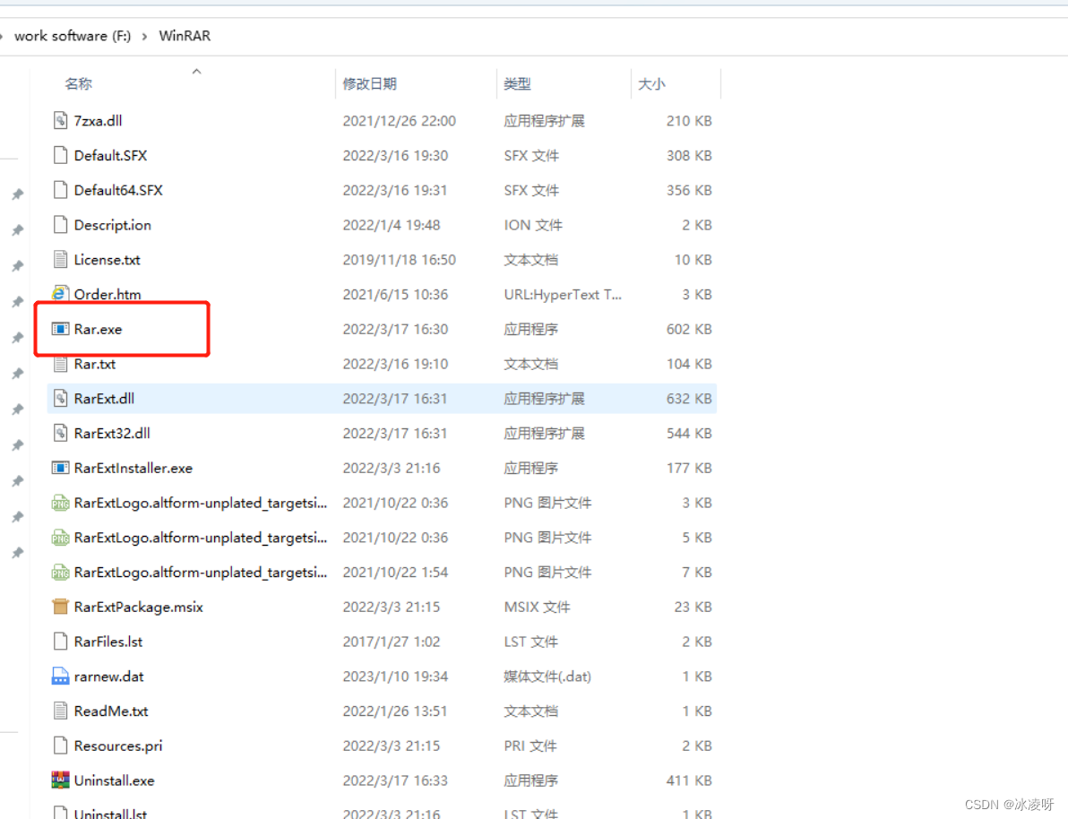The width and height of the screenshot is (1068, 819).
Task: Click the date 2022/3/17 16:30
Action: click(x=395, y=329)
